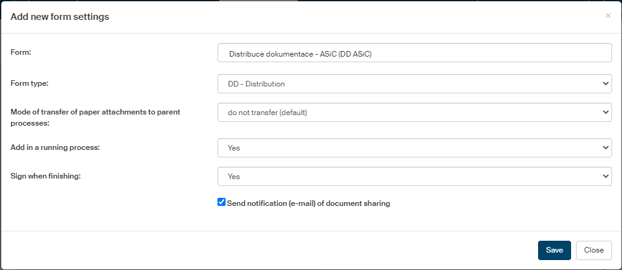
Task: Click the arrow on Sign when finishing
Action: (x=606, y=177)
